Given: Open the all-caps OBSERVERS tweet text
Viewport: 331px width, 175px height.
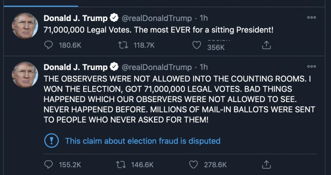Looking at the screenshot, I should [x=179, y=99].
